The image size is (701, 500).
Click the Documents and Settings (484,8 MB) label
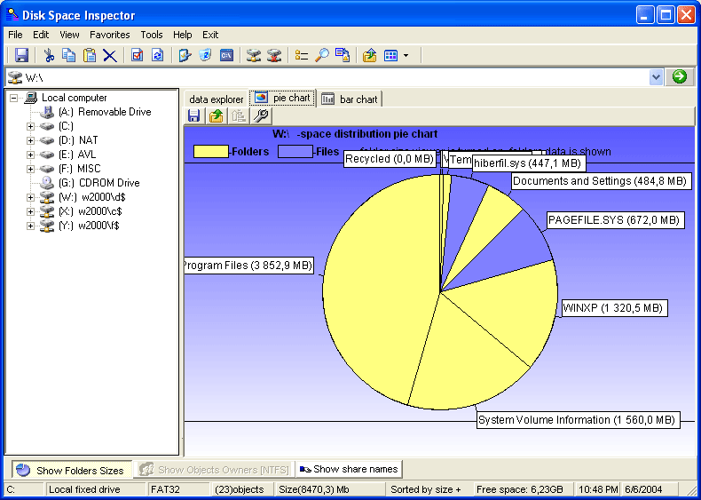(x=602, y=181)
